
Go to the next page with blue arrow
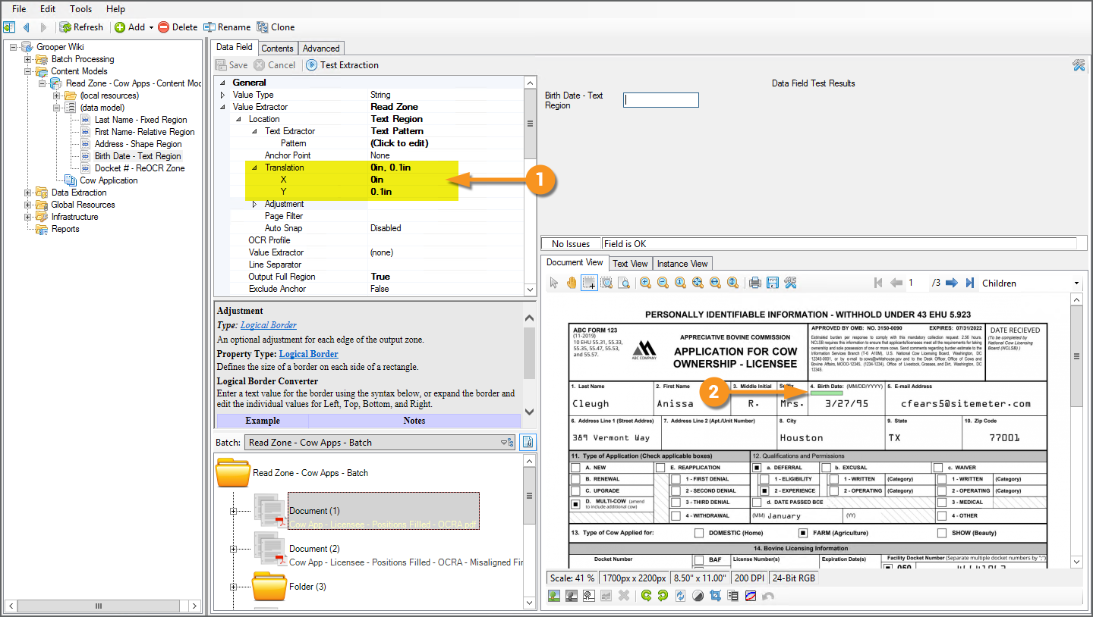click(951, 283)
